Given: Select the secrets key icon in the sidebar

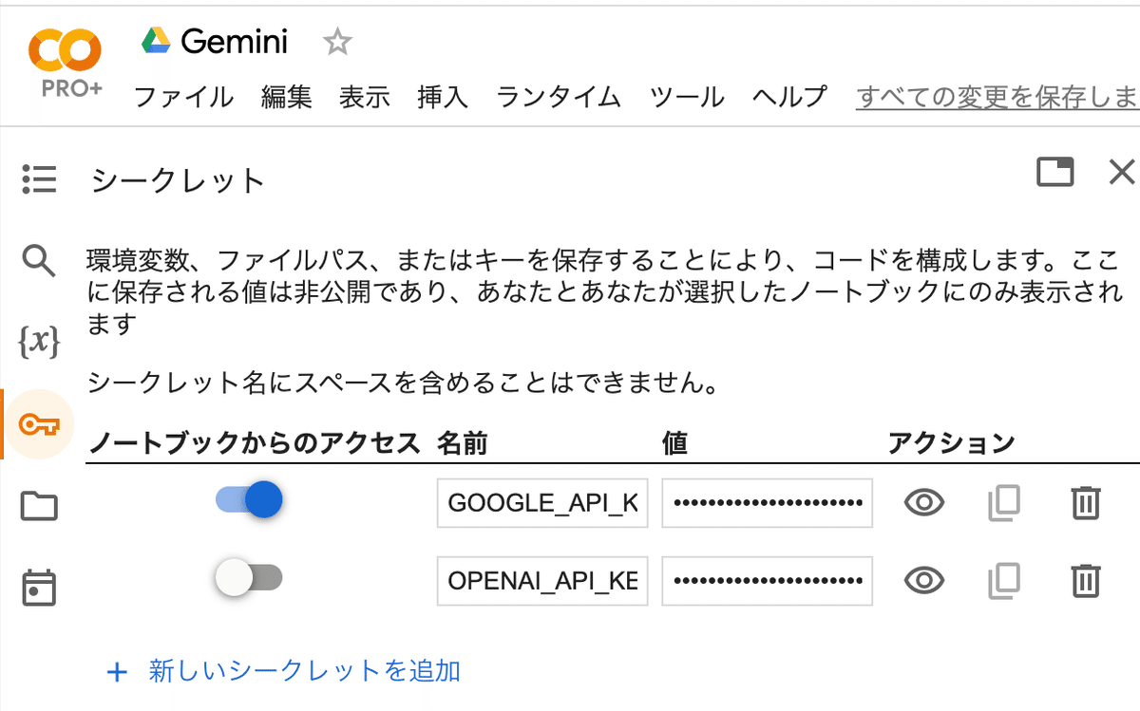Looking at the screenshot, I should (x=39, y=424).
